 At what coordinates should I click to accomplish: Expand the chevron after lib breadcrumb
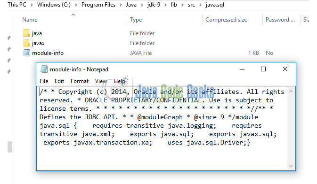(182, 5)
